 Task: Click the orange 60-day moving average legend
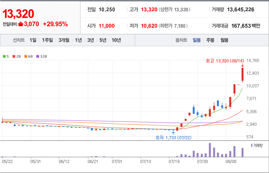(28, 57)
